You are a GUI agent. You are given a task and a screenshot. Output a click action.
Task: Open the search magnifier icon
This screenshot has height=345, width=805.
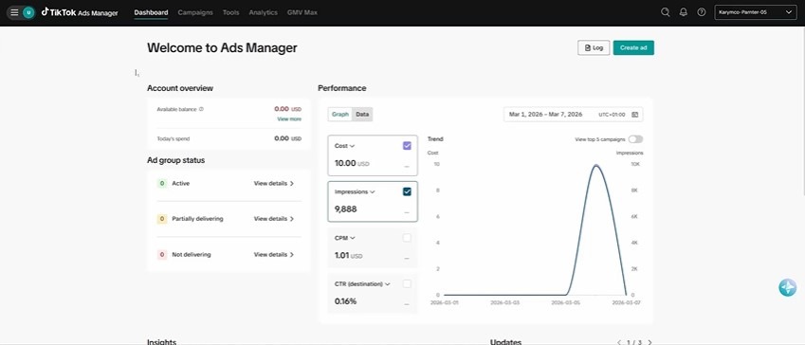pyautogui.click(x=666, y=12)
